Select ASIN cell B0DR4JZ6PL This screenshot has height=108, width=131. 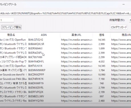pos(35,53)
